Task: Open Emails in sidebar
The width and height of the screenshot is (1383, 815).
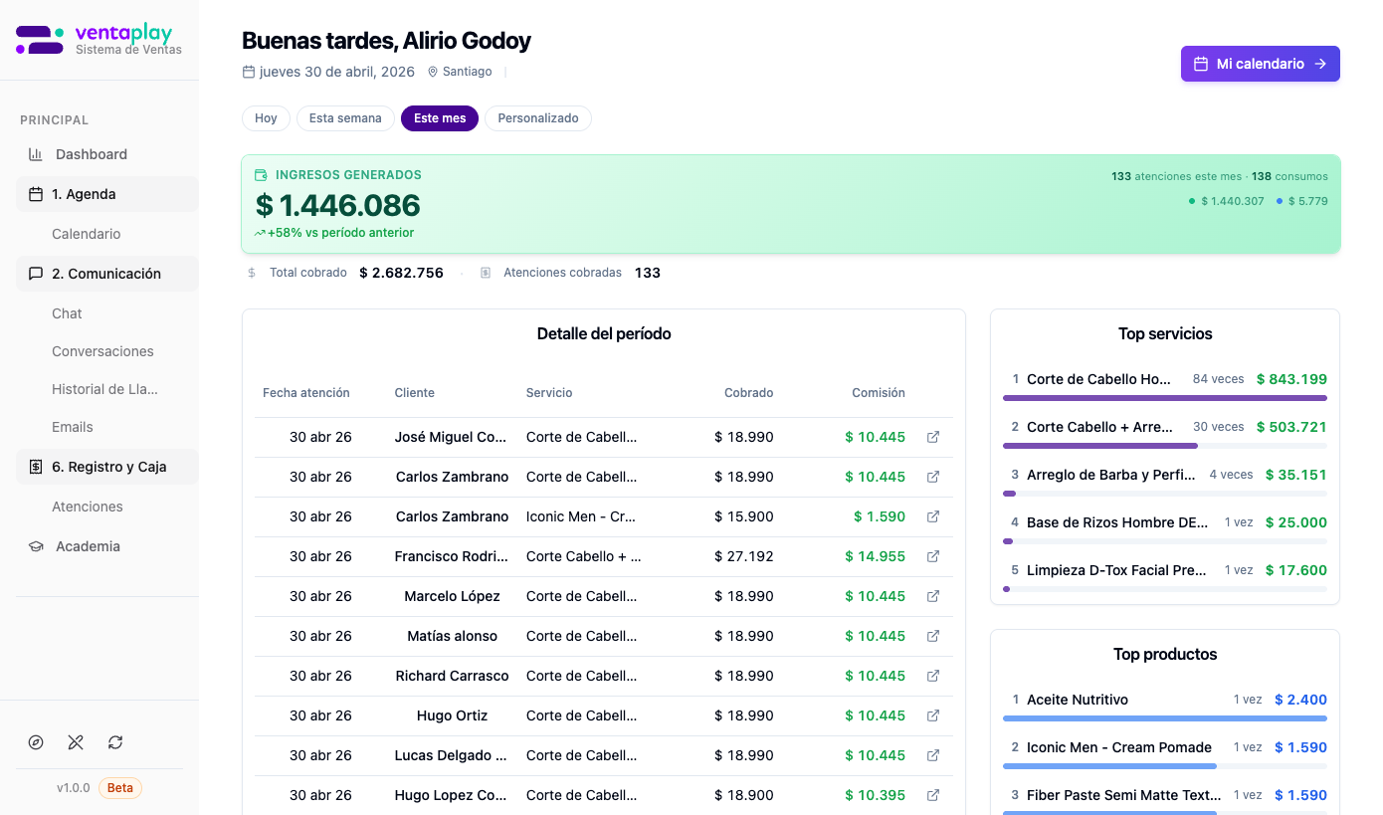Action: [x=73, y=427]
